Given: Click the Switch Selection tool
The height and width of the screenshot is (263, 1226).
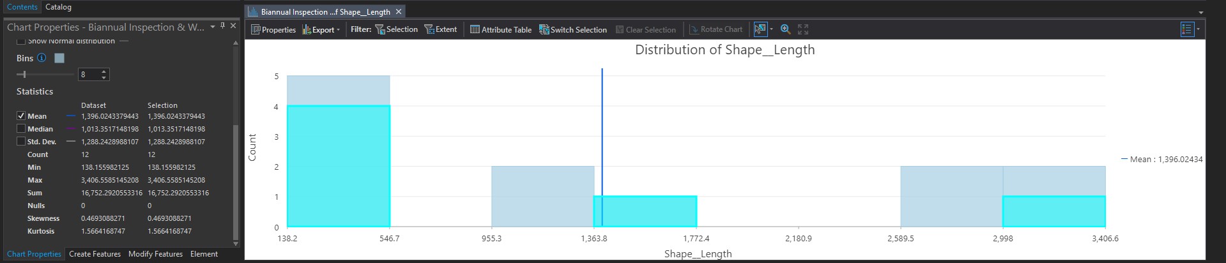Looking at the screenshot, I should coord(573,29).
